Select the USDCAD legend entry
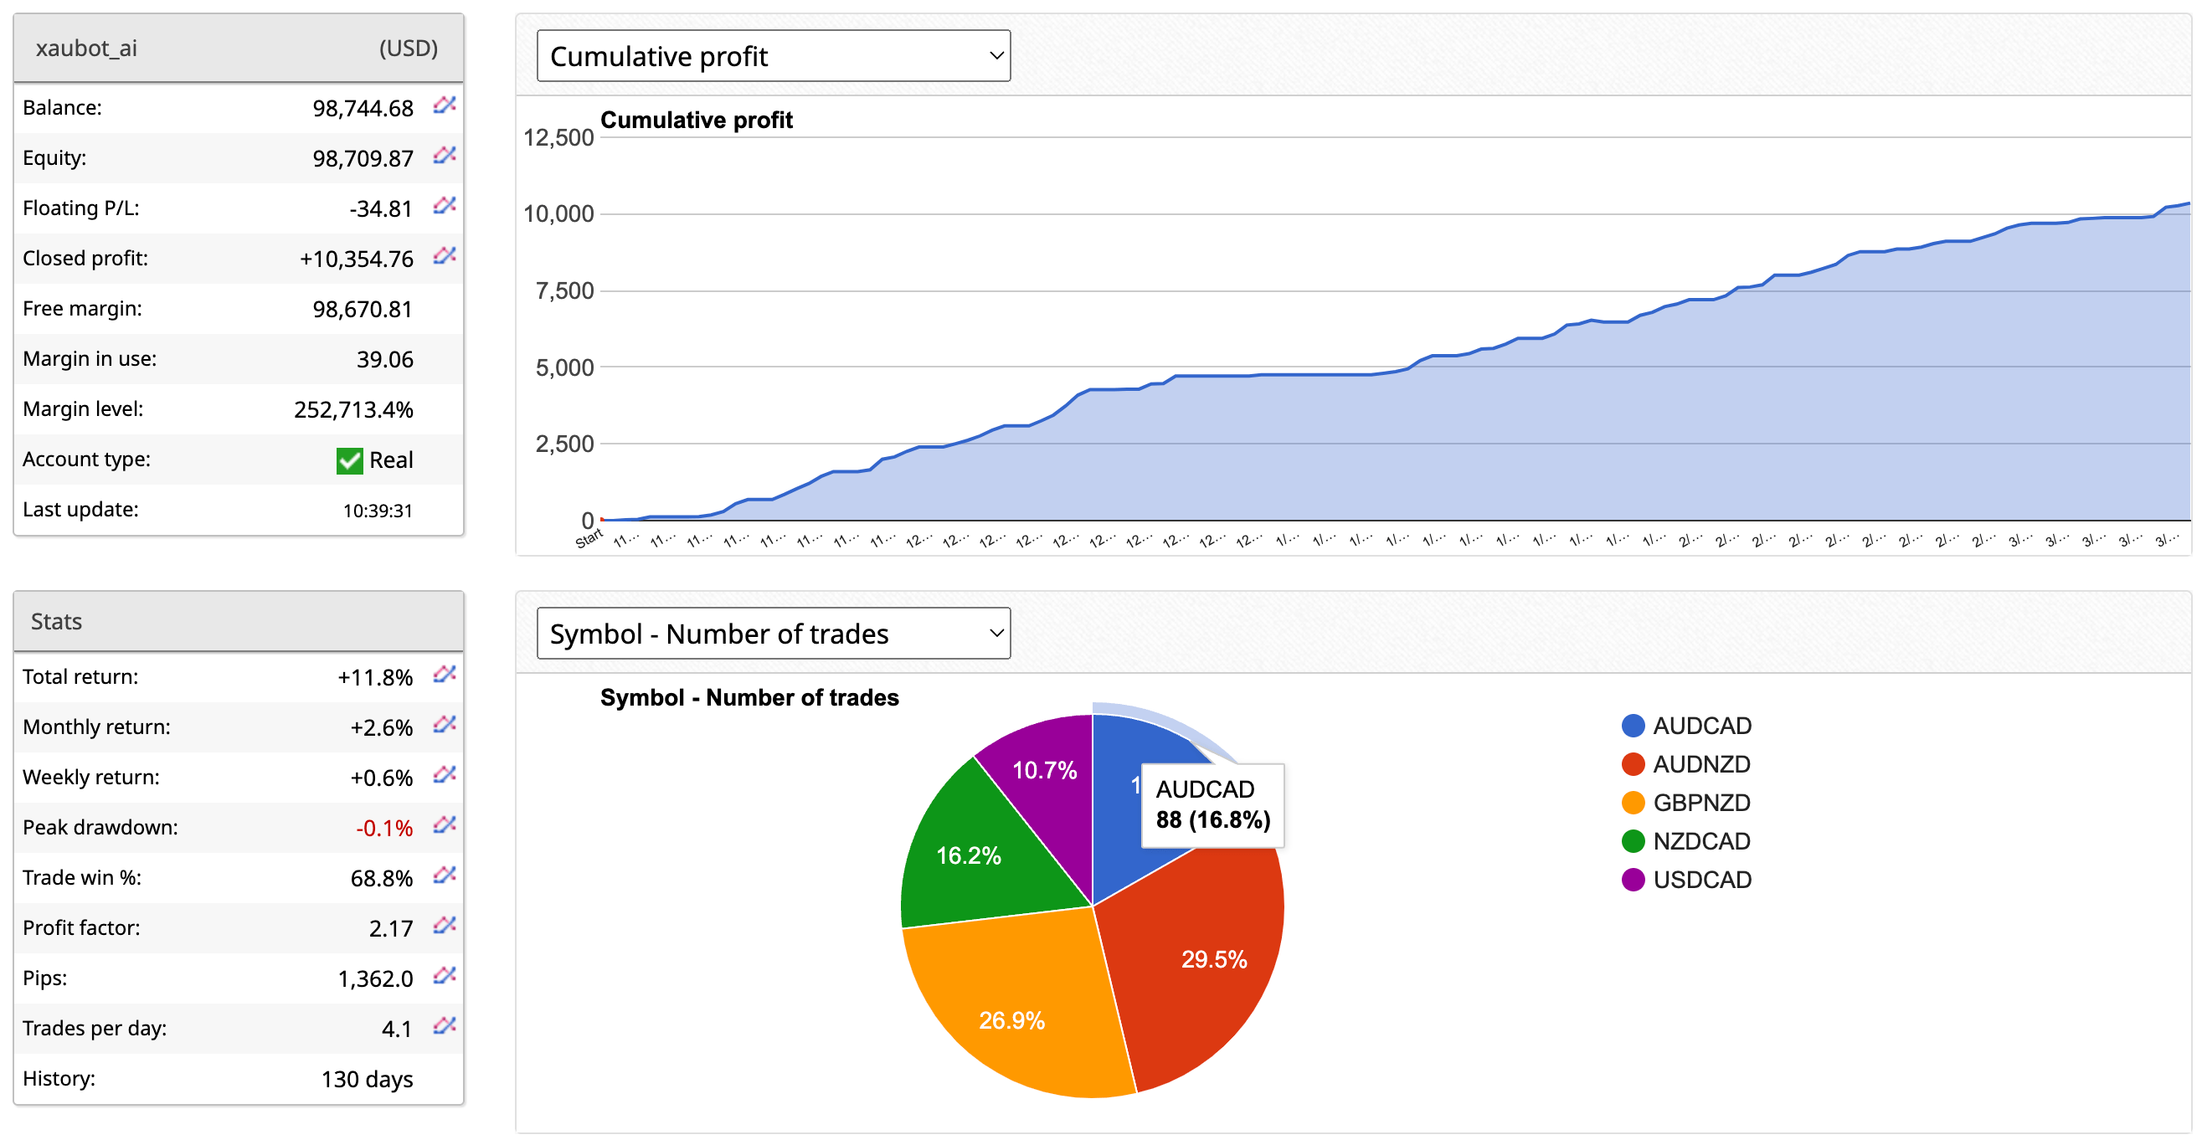This screenshot has width=2202, height=1140. tap(1685, 881)
